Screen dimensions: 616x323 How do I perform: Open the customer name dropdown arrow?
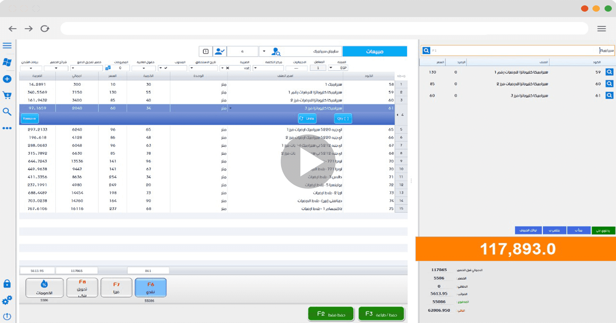click(x=264, y=51)
